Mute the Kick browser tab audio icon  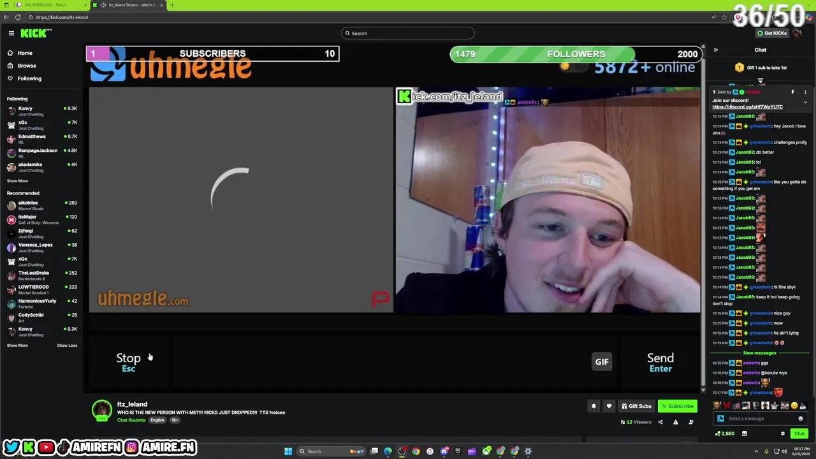point(103,5)
